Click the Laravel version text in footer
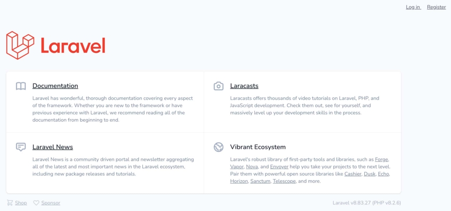The height and width of the screenshot is (211, 451). coord(367,203)
